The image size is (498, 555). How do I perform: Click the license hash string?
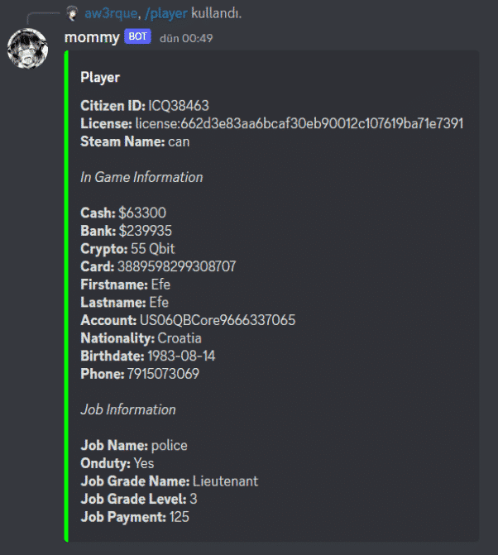click(x=299, y=123)
